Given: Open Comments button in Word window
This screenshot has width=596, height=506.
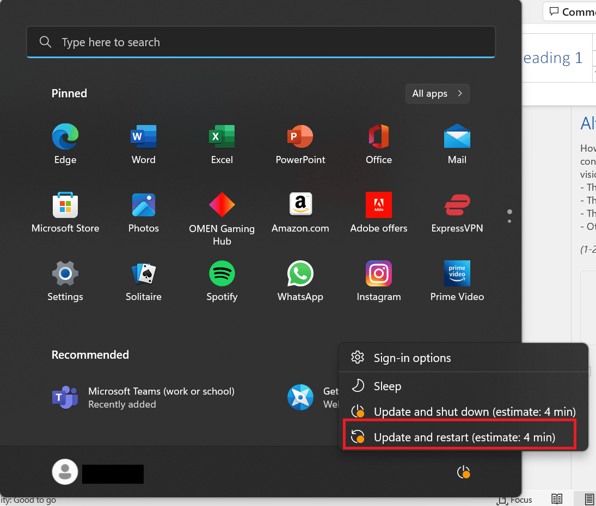Looking at the screenshot, I should click(570, 12).
